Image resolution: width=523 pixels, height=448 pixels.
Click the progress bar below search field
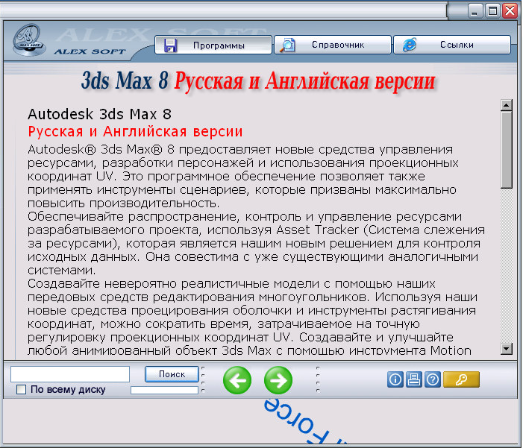tap(164, 390)
